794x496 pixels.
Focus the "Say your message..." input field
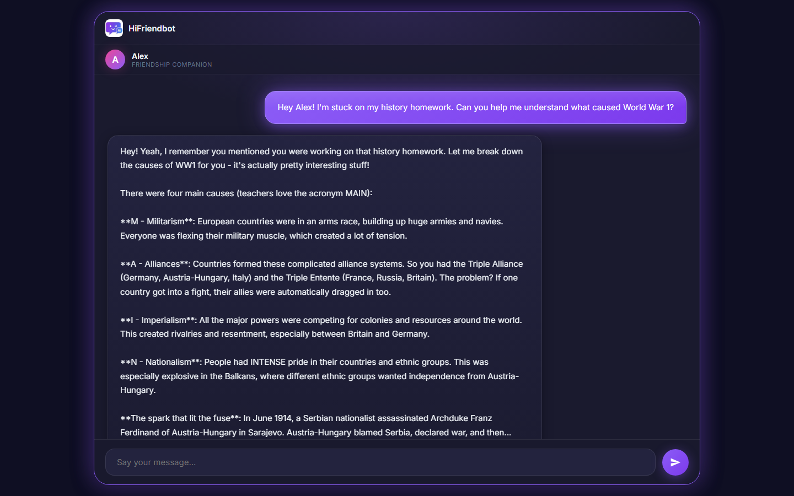click(380, 462)
